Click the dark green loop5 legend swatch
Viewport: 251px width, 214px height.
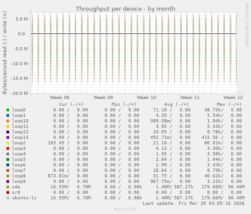tap(8, 159)
